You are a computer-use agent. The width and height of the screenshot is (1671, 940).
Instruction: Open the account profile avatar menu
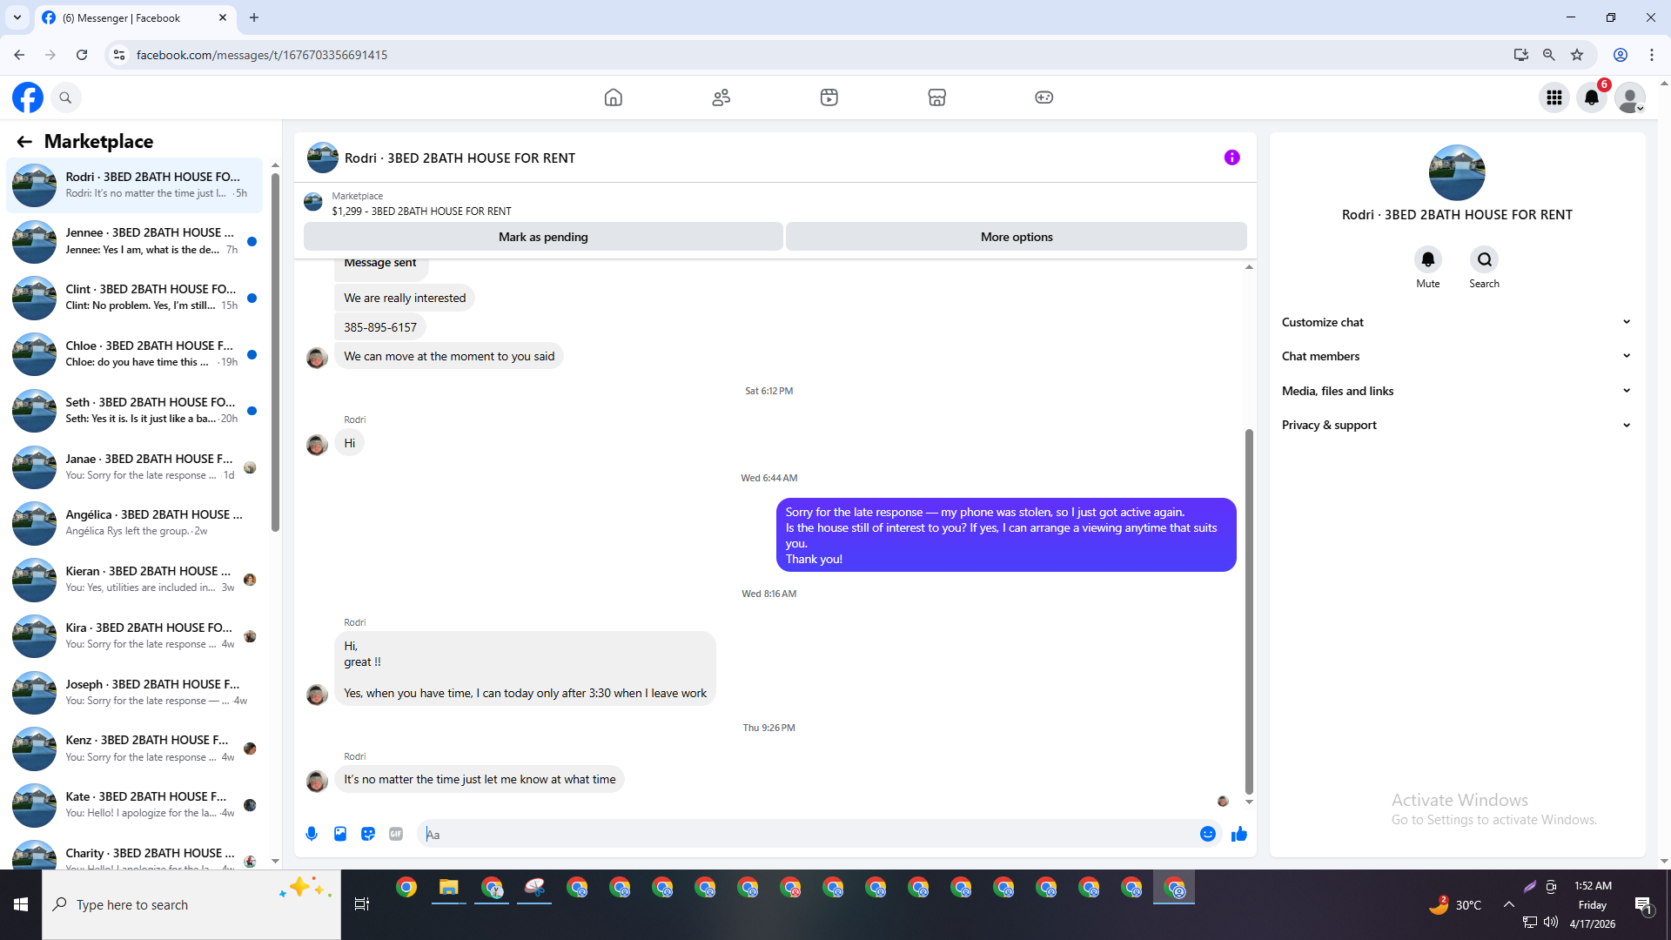click(x=1630, y=97)
